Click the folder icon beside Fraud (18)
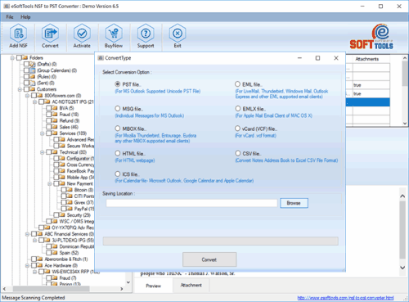The height and width of the screenshot is (302, 409). [x=55, y=115]
